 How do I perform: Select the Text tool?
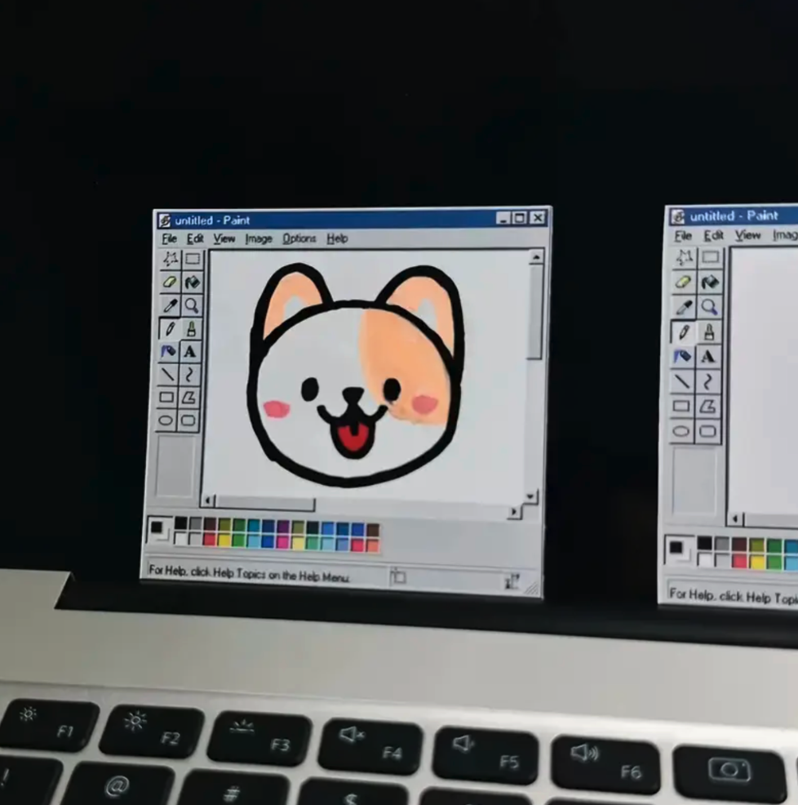tap(190, 351)
